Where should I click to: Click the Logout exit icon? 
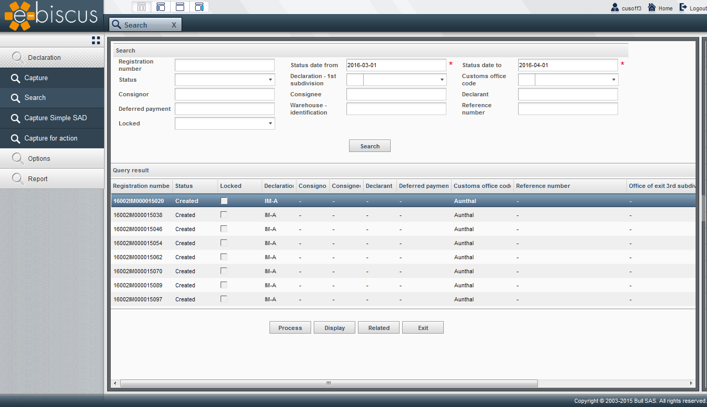pyautogui.click(x=683, y=7)
